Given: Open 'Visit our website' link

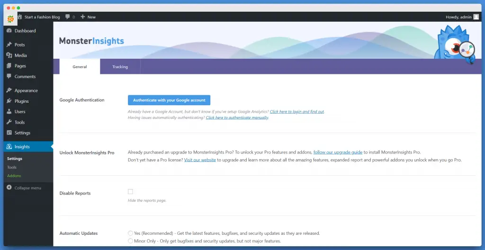Looking at the screenshot, I should tap(200, 160).
